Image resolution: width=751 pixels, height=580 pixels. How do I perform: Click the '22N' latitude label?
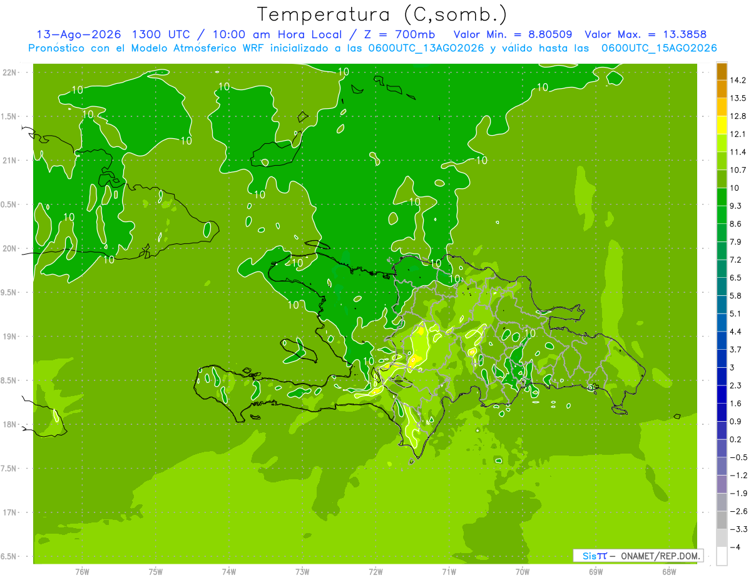pos(9,73)
